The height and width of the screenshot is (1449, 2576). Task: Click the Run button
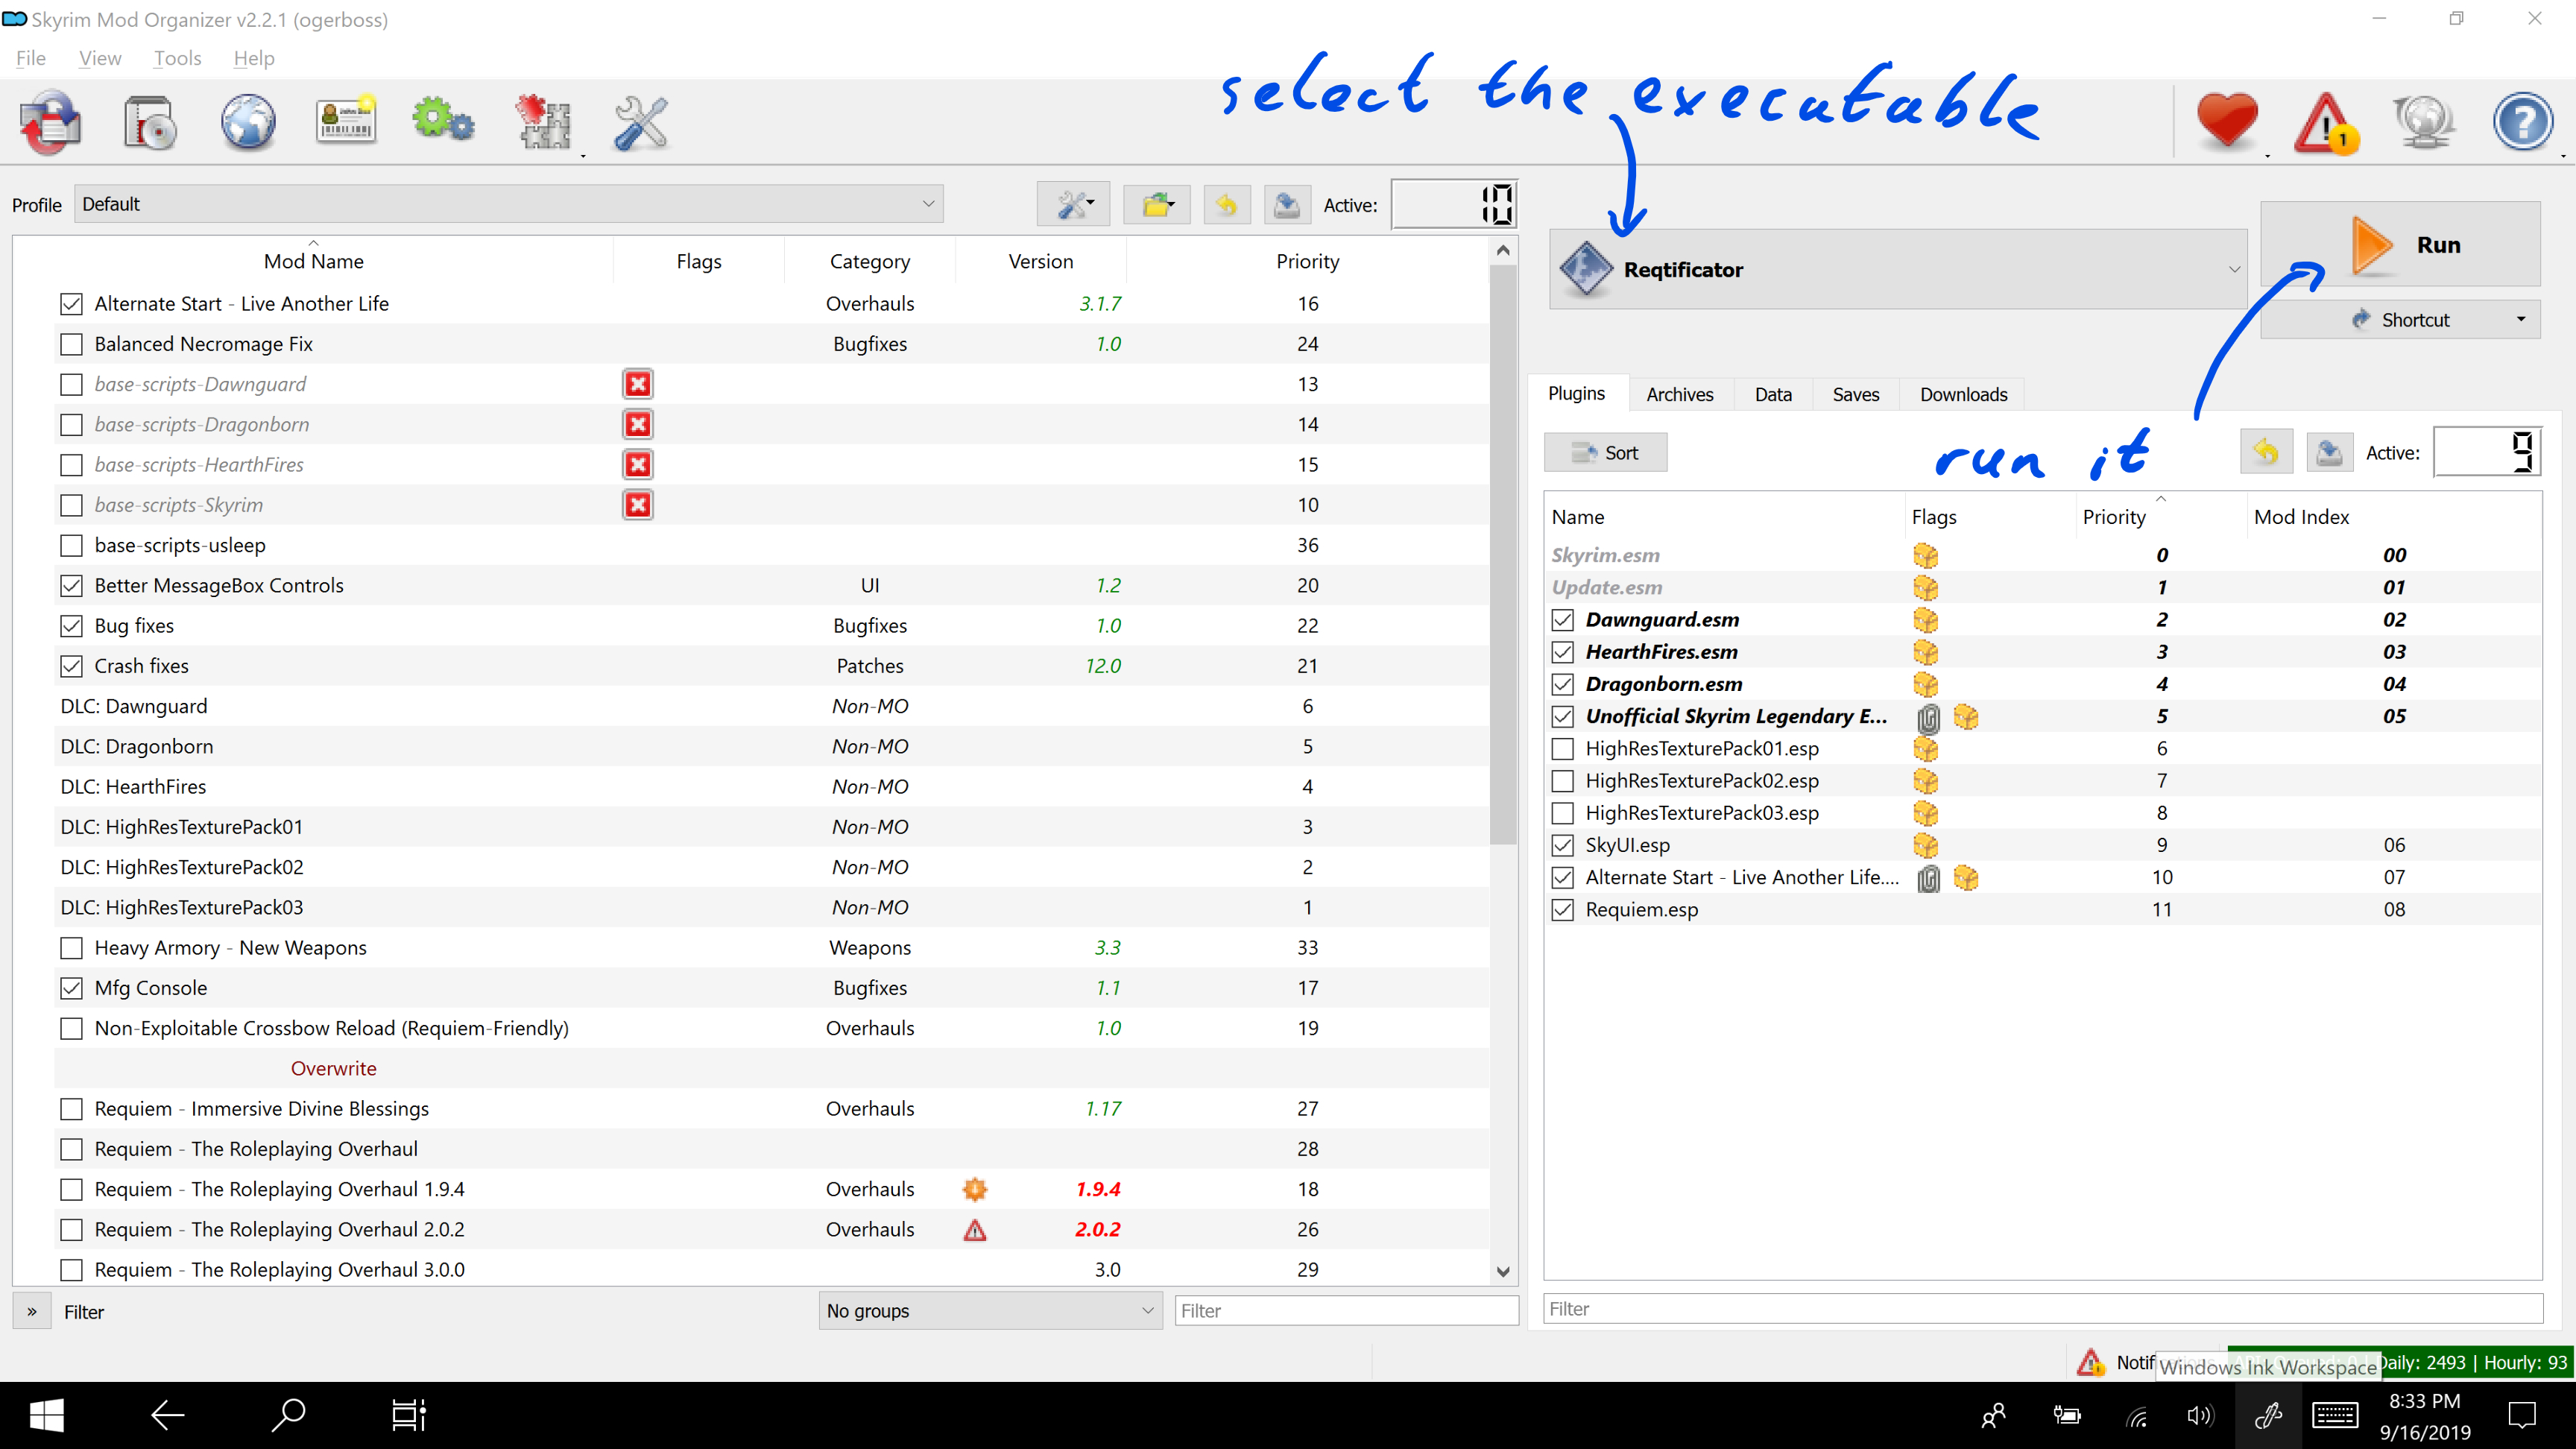[x=2400, y=245]
